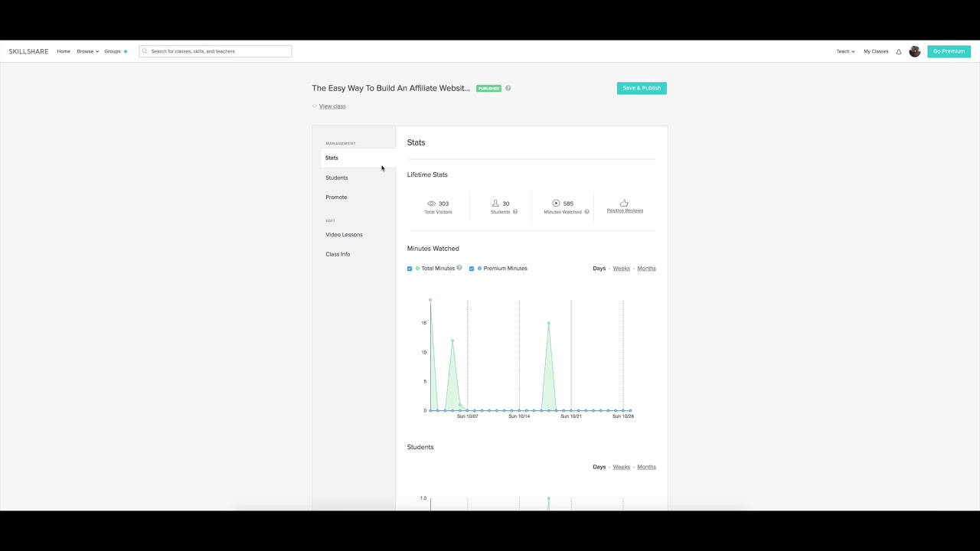
Task: Expand the Browse dropdown
Action: coord(88,51)
